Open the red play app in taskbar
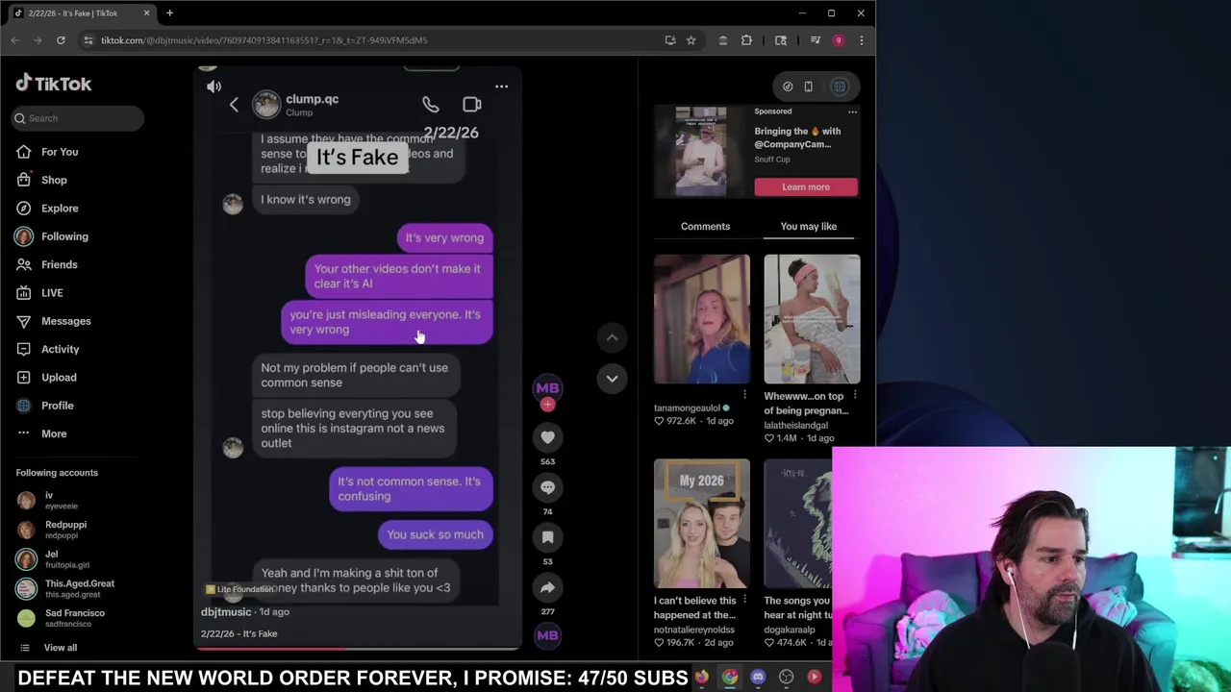This screenshot has height=692, width=1231. (815, 678)
